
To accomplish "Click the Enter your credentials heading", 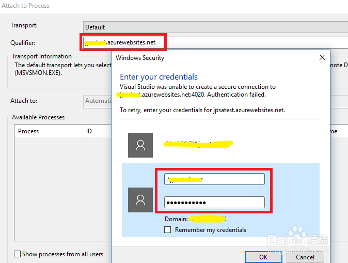I will [x=159, y=77].
